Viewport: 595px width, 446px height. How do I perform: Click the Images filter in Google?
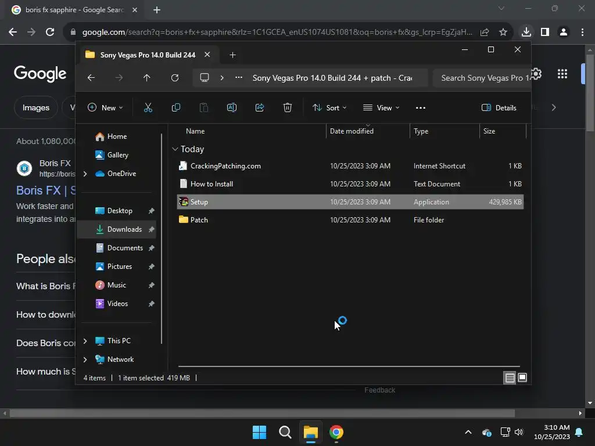(35, 107)
